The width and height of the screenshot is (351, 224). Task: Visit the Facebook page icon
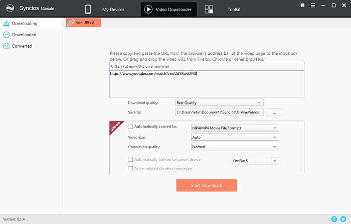(334, 219)
